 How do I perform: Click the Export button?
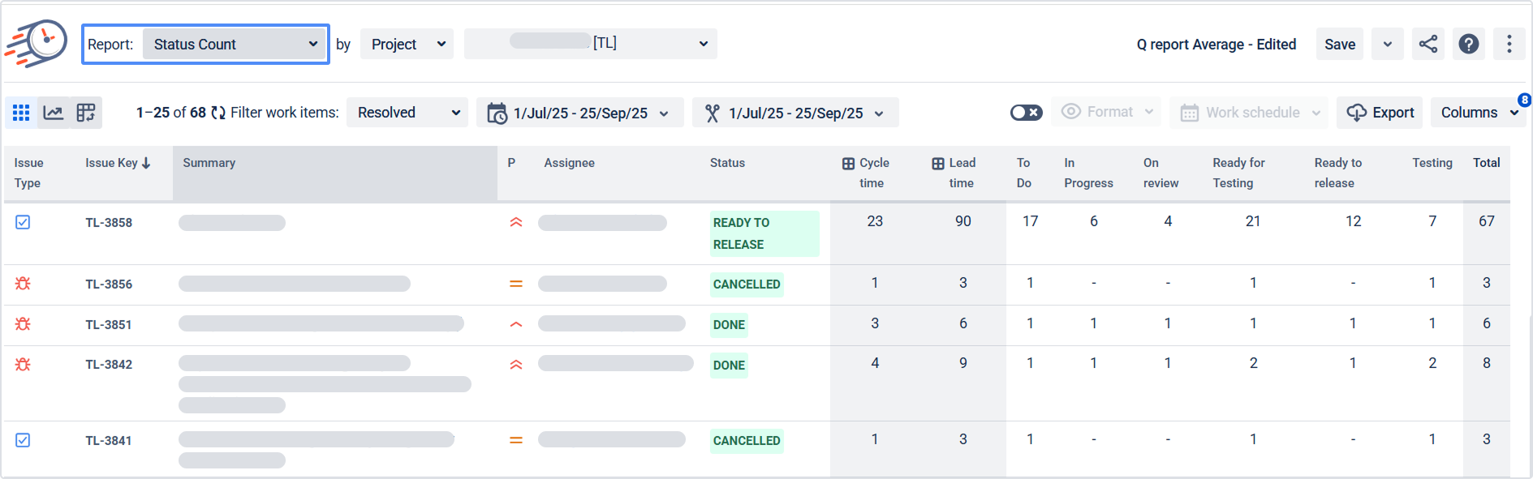pos(1380,113)
